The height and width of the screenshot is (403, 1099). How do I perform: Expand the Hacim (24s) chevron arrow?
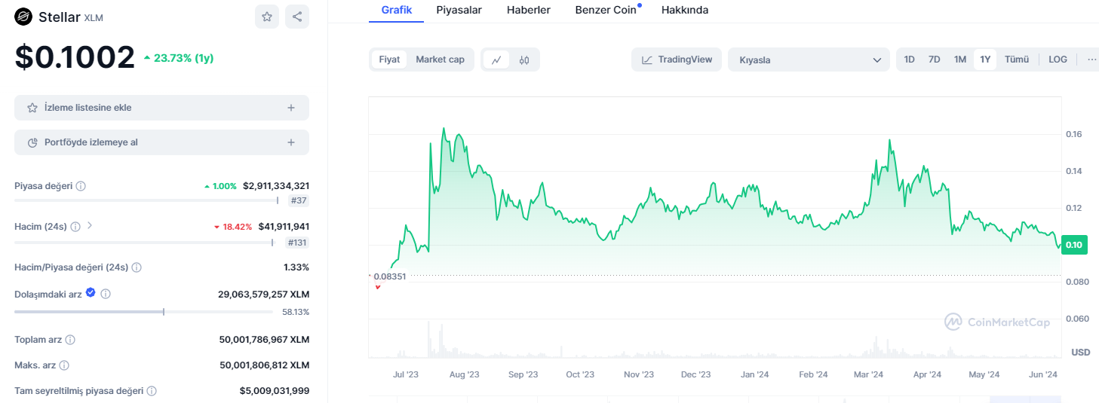(90, 225)
